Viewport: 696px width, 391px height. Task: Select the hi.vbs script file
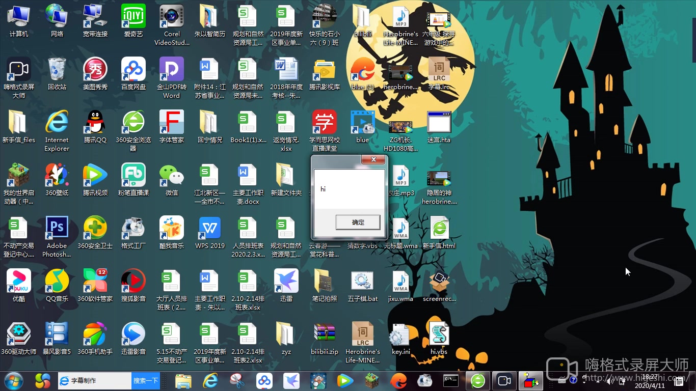[439, 339]
